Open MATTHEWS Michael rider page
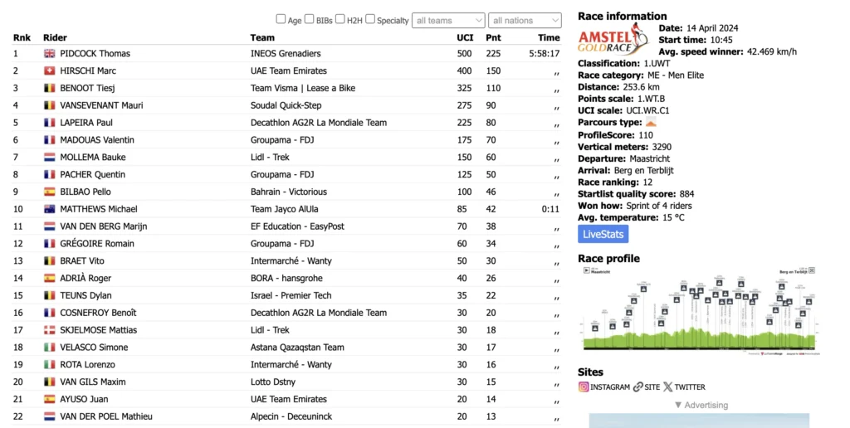The height and width of the screenshot is (428, 850). pyautogui.click(x=99, y=209)
